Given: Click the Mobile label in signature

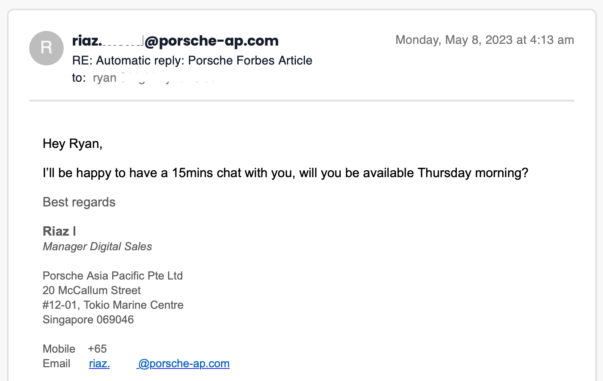Looking at the screenshot, I should [59, 349].
